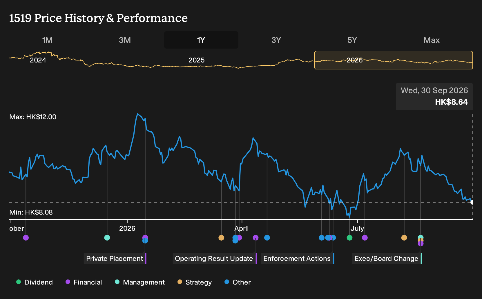Click the purple marker just after July
Image resolution: width=482 pixels, height=299 pixels.
(x=365, y=238)
